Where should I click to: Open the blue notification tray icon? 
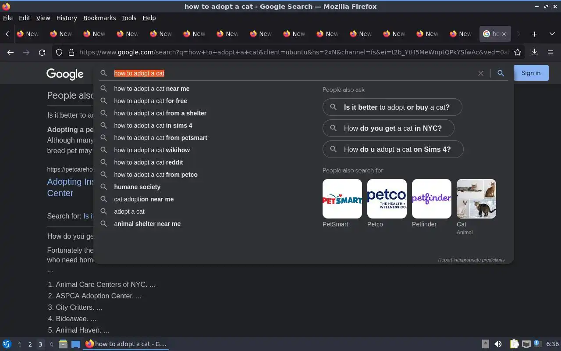click(538, 344)
